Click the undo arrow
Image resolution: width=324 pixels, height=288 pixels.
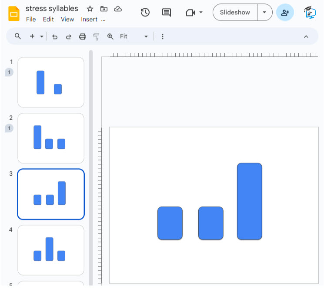coord(55,36)
